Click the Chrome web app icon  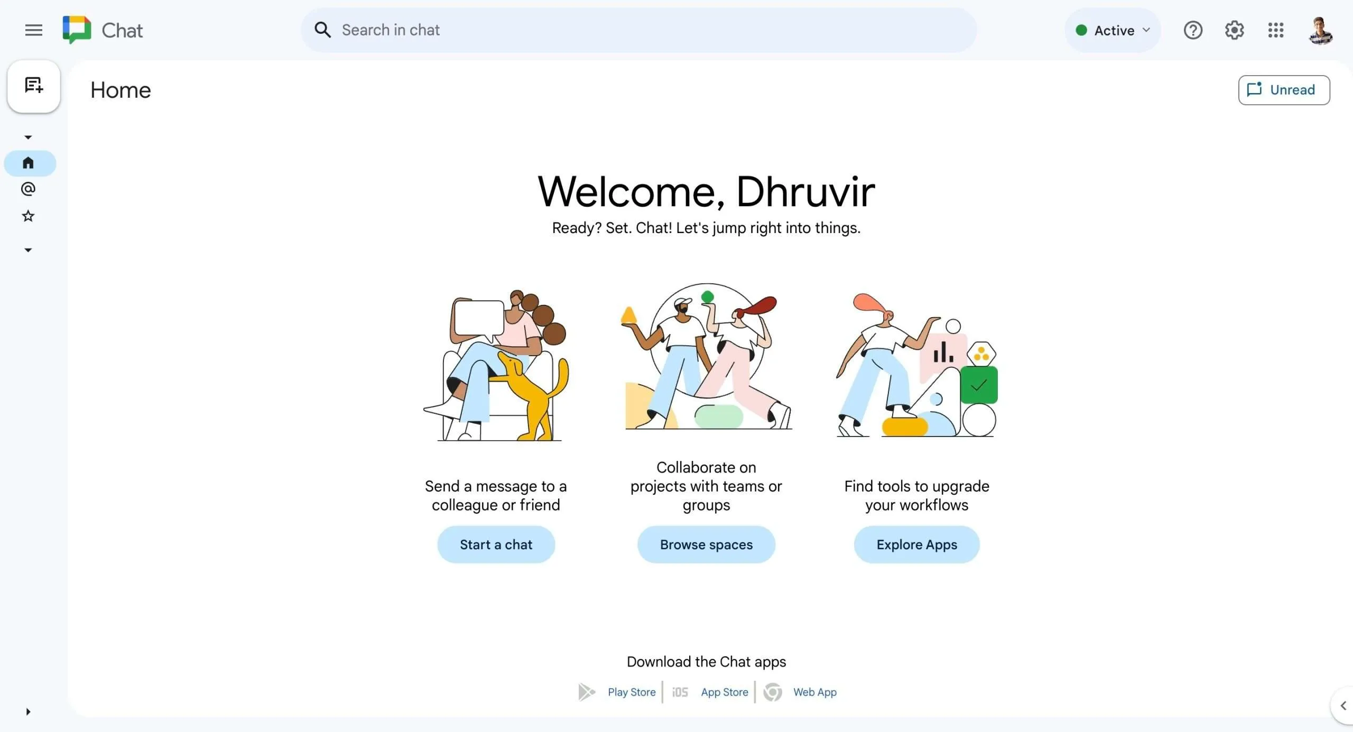point(773,692)
